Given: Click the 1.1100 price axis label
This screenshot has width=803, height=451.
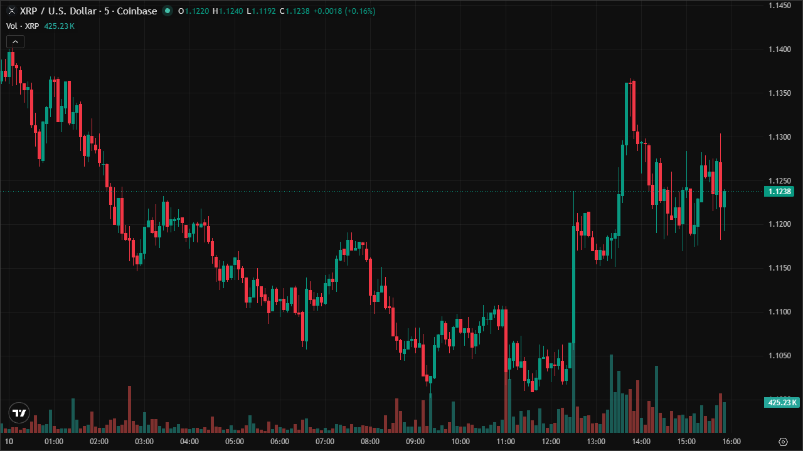Looking at the screenshot, I should pos(779,311).
